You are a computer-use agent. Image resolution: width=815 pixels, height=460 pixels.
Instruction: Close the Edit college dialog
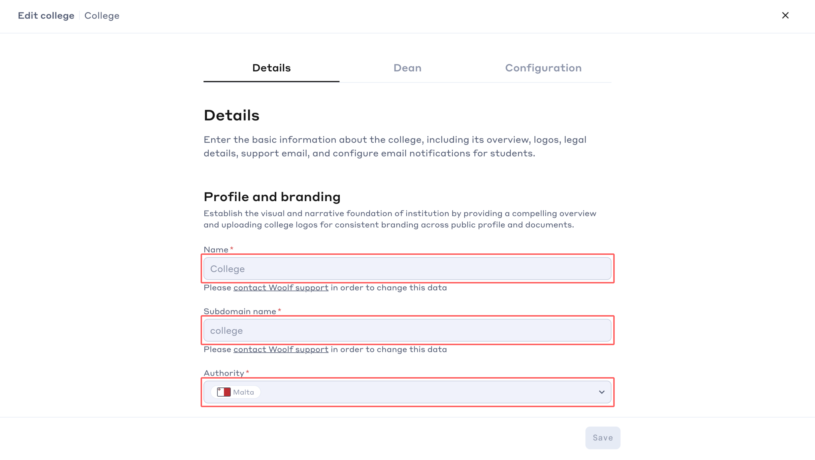785,15
